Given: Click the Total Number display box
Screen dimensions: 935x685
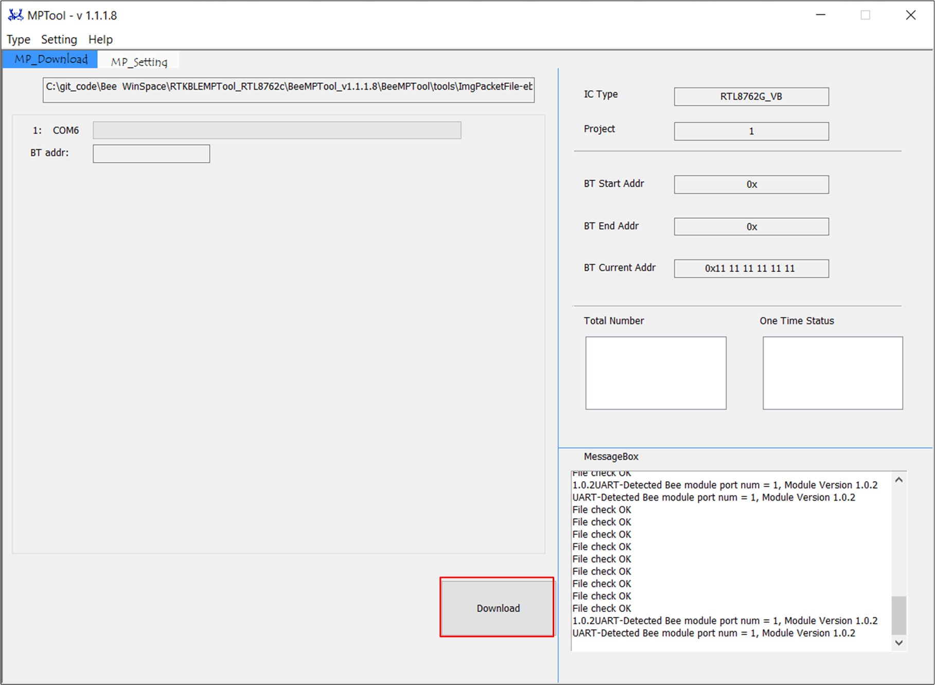Looking at the screenshot, I should point(656,373).
